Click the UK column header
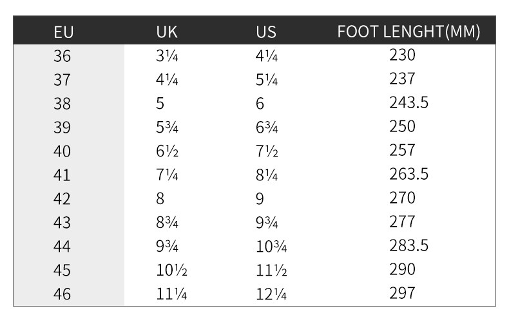The height and width of the screenshot is (322, 509). tap(166, 32)
